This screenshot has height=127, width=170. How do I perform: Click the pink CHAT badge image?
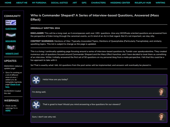11,47
